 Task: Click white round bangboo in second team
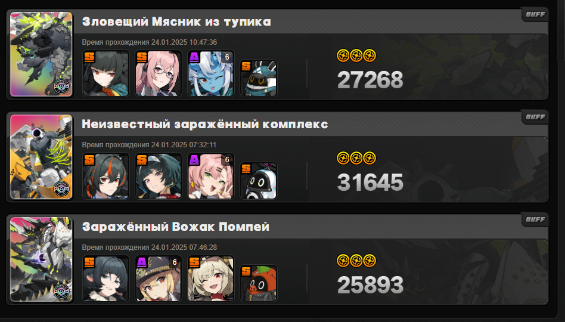258,181
